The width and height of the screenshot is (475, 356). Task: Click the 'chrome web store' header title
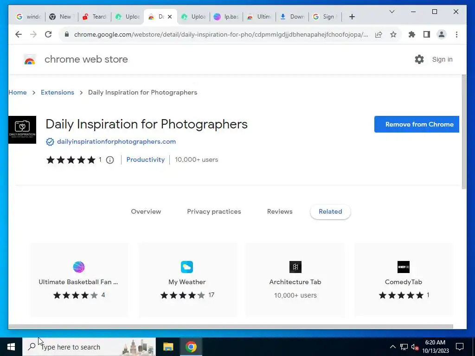click(x=86, y=59)
